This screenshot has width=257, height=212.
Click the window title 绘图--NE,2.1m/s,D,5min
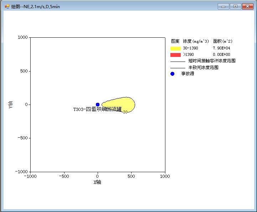click(x=36, y=7)
